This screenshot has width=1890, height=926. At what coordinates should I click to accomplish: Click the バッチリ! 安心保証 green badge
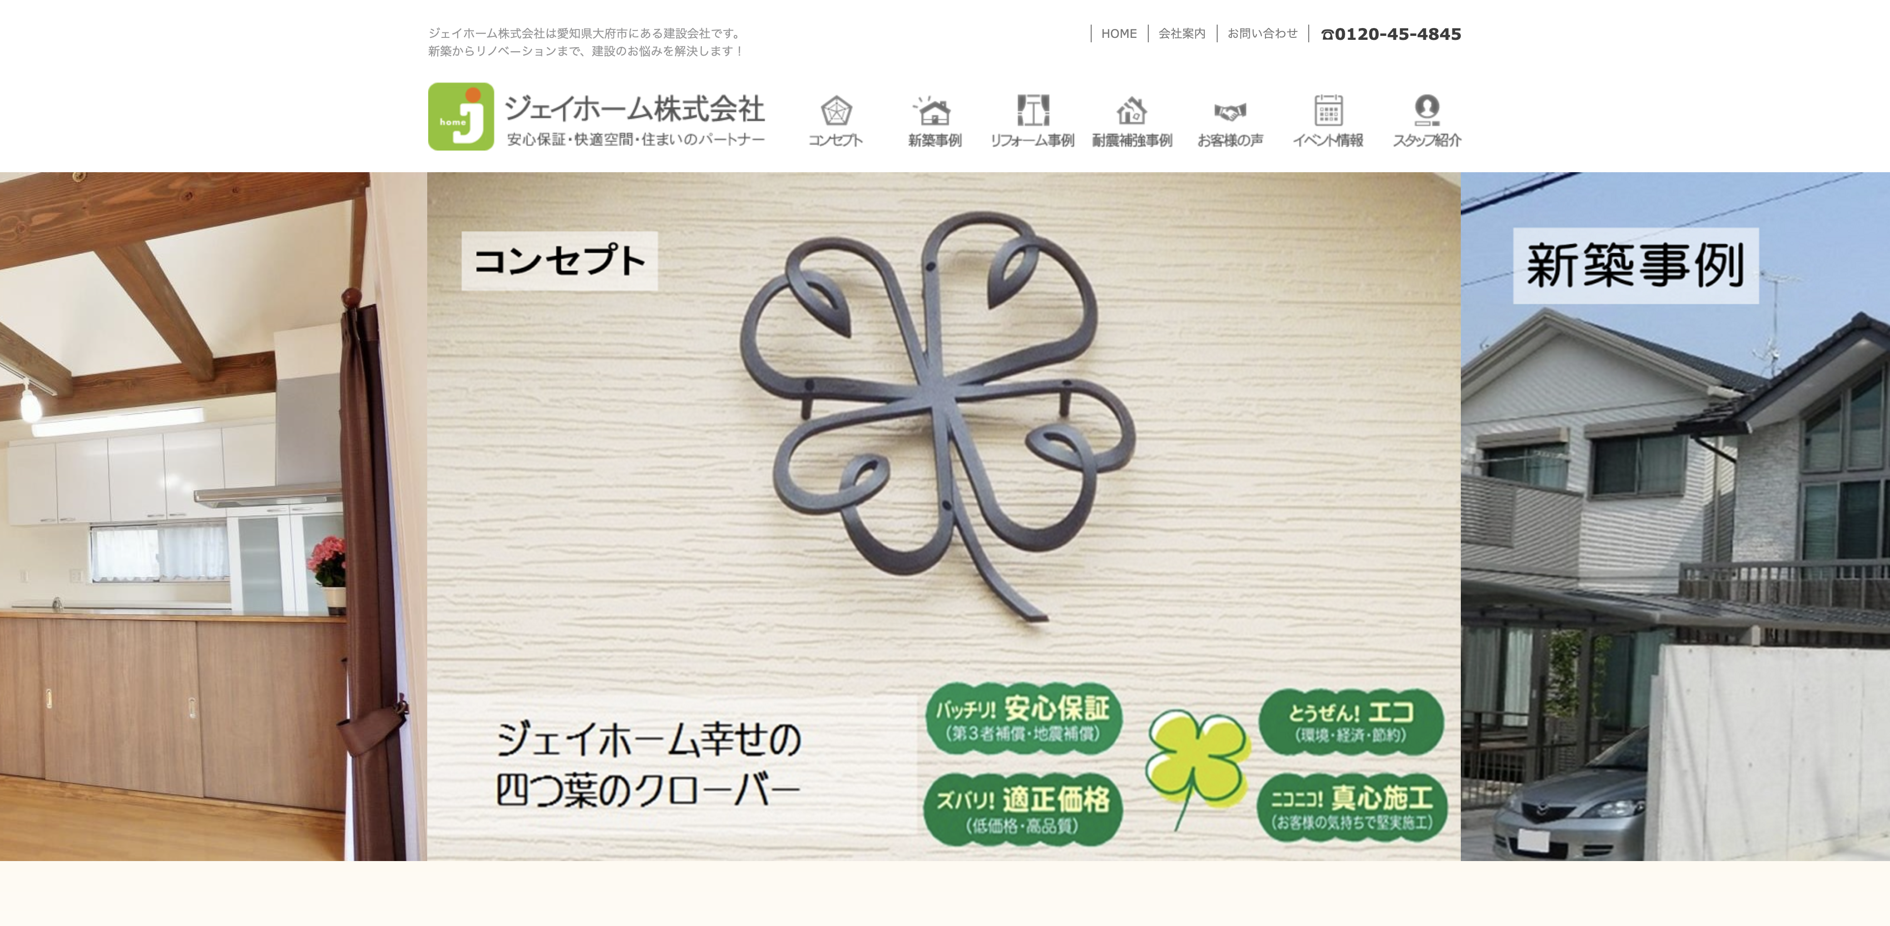coord(1023,718)
